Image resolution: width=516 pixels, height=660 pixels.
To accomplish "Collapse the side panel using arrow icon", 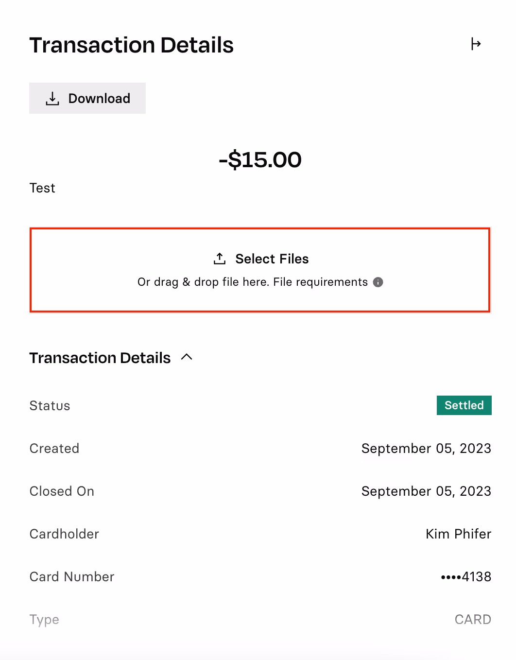I will click(476, 44).
